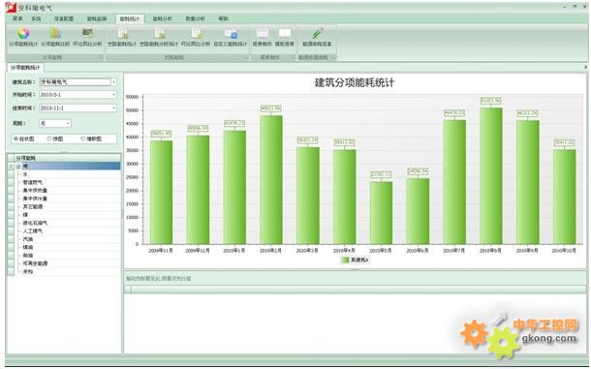This screenshot has height=369, width=591.
Task: Open 分项能耗统计 color wheel icon
Action: (23, 34)
